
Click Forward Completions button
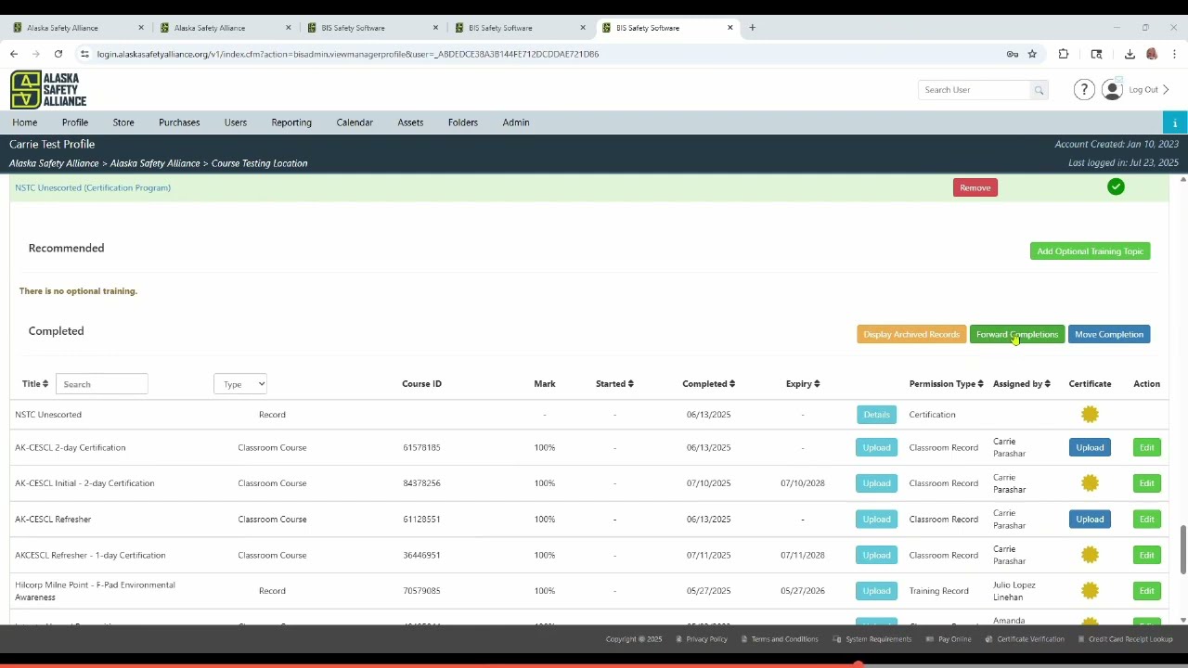pyautogui.click(x=1017, y=334)
